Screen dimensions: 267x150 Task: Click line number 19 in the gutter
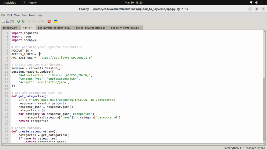(x=6, y=96)
